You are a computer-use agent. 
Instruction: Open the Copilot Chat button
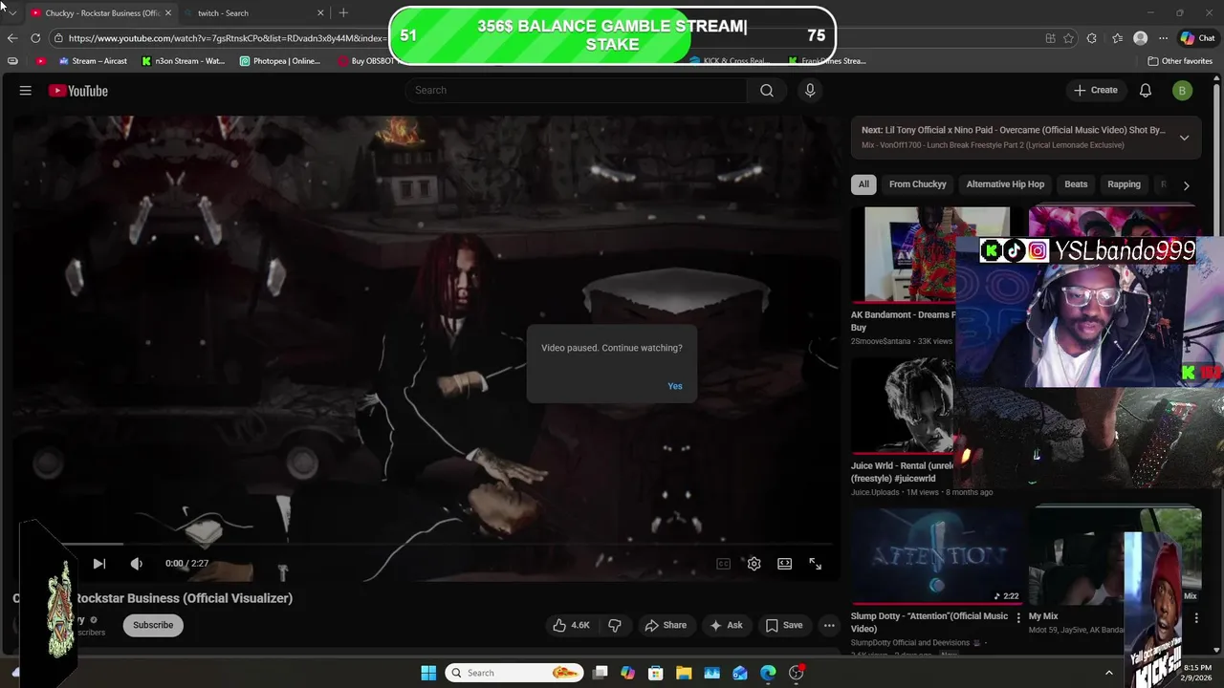click(1197, 38)
